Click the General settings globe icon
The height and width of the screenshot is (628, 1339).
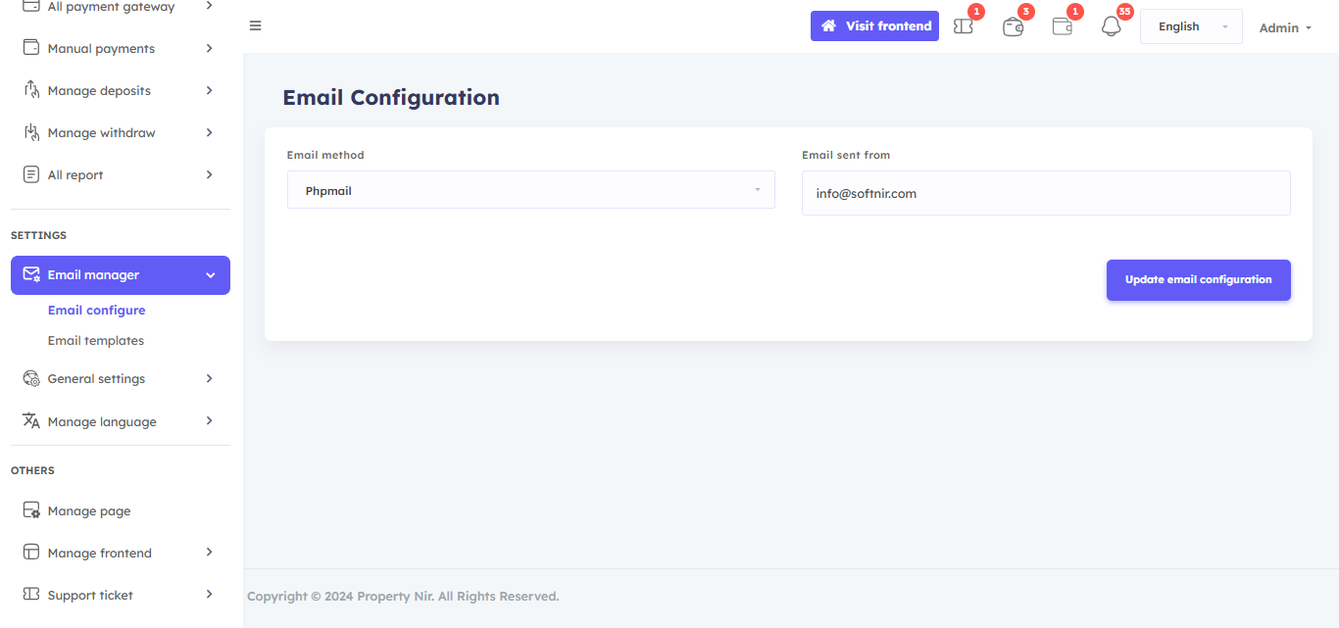[x=30, y=379]
